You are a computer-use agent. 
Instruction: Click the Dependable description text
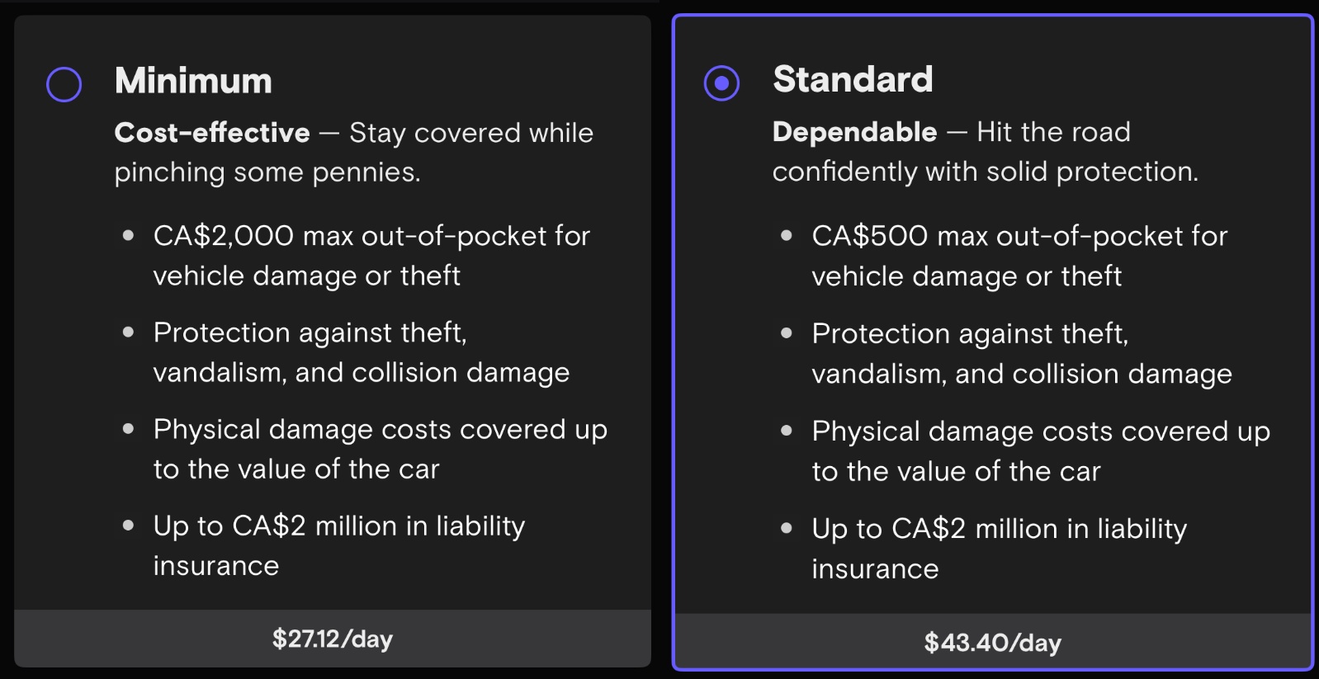tap(986, 152)
